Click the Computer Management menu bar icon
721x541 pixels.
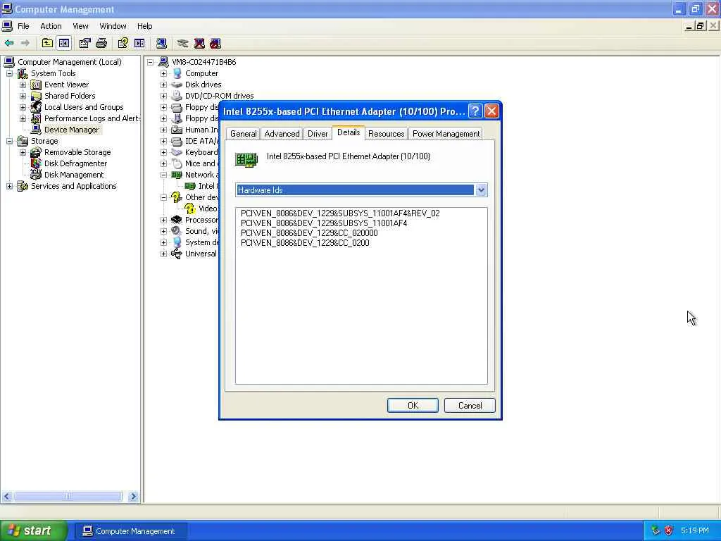point(7,26)
